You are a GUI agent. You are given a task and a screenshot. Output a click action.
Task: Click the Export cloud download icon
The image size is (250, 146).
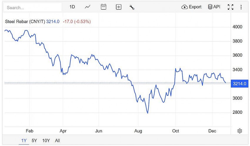click(x=185, y=7)
